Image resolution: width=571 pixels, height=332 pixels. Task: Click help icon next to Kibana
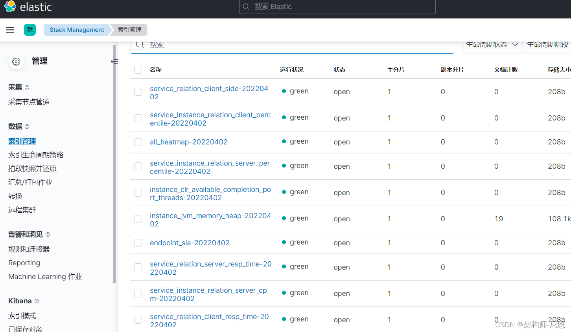tap(37, 301)
